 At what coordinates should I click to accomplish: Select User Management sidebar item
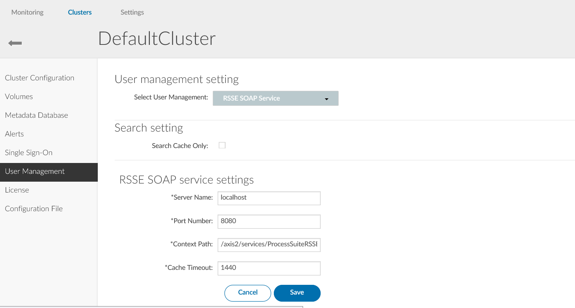point(49,172)
